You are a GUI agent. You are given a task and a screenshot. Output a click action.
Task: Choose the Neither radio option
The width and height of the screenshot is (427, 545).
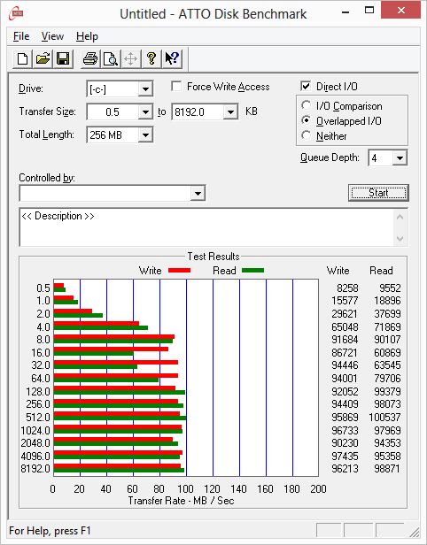tap(307, 135)
